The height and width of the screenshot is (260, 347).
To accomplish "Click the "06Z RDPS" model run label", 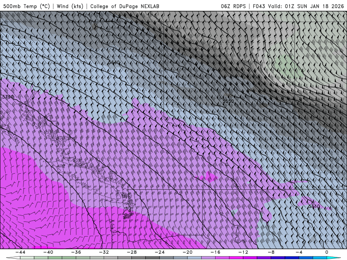I will [233, 6].
